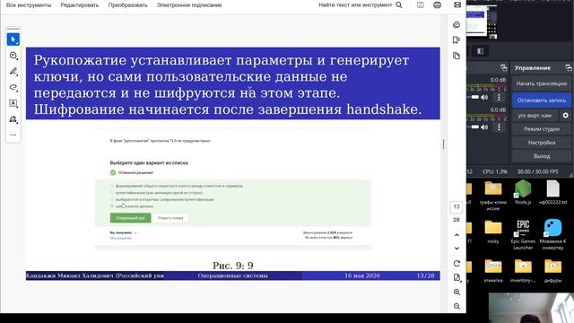Click the current page number box 13

tap(457, 207)
